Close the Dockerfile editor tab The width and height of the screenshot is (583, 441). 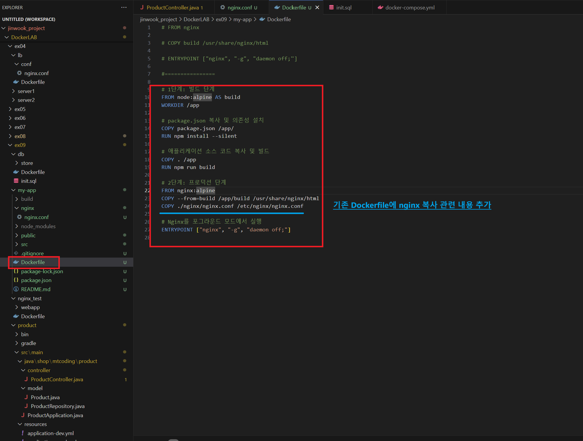317,7
